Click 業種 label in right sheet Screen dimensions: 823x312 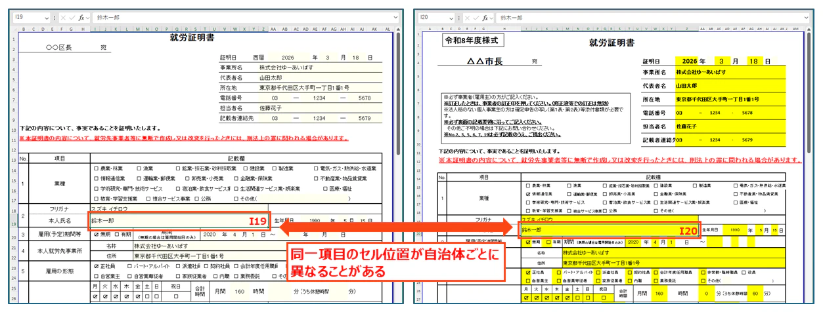click(x=484, y=198)
